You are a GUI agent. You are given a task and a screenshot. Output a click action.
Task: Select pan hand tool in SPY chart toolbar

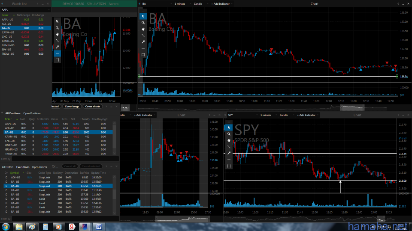click(229, 140)
